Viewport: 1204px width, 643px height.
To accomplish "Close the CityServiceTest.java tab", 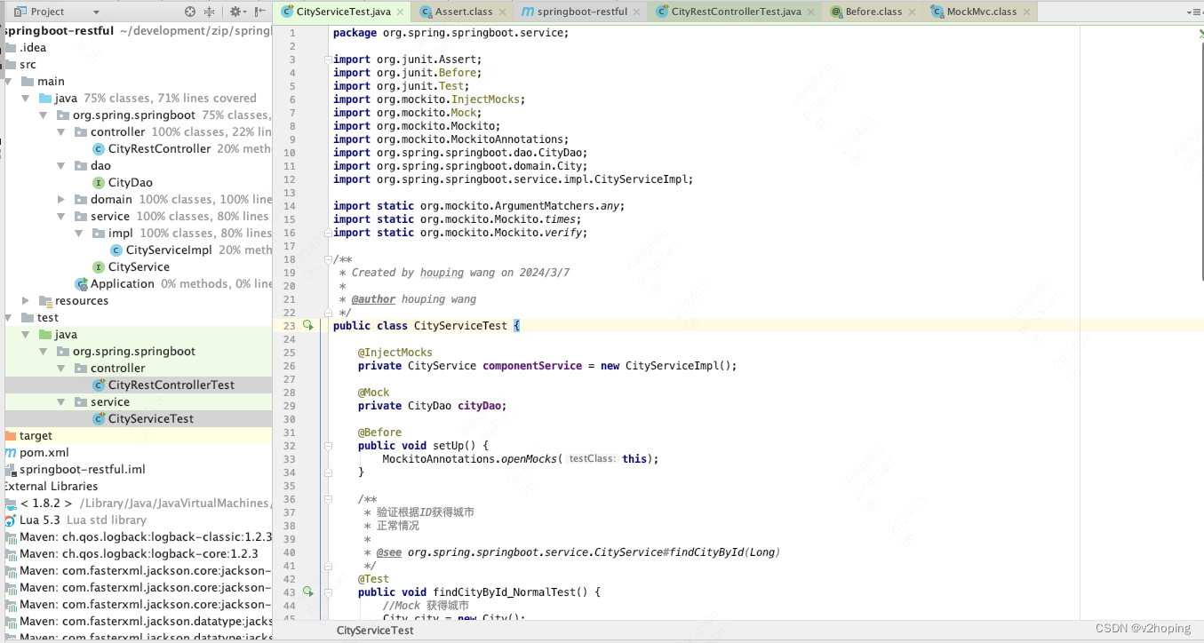I will (401, 12).
